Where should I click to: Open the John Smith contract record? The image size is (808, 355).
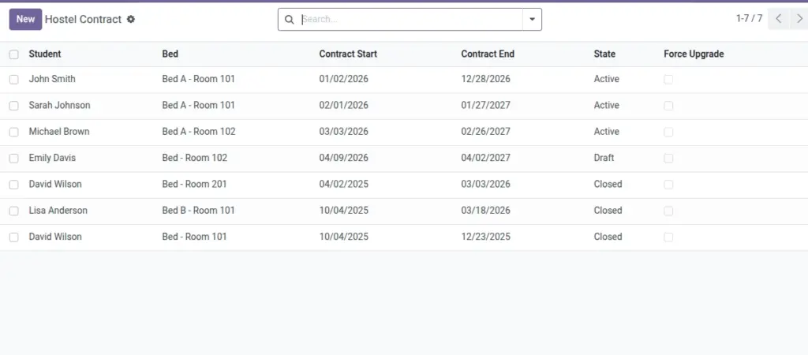(x=52, y=79)
